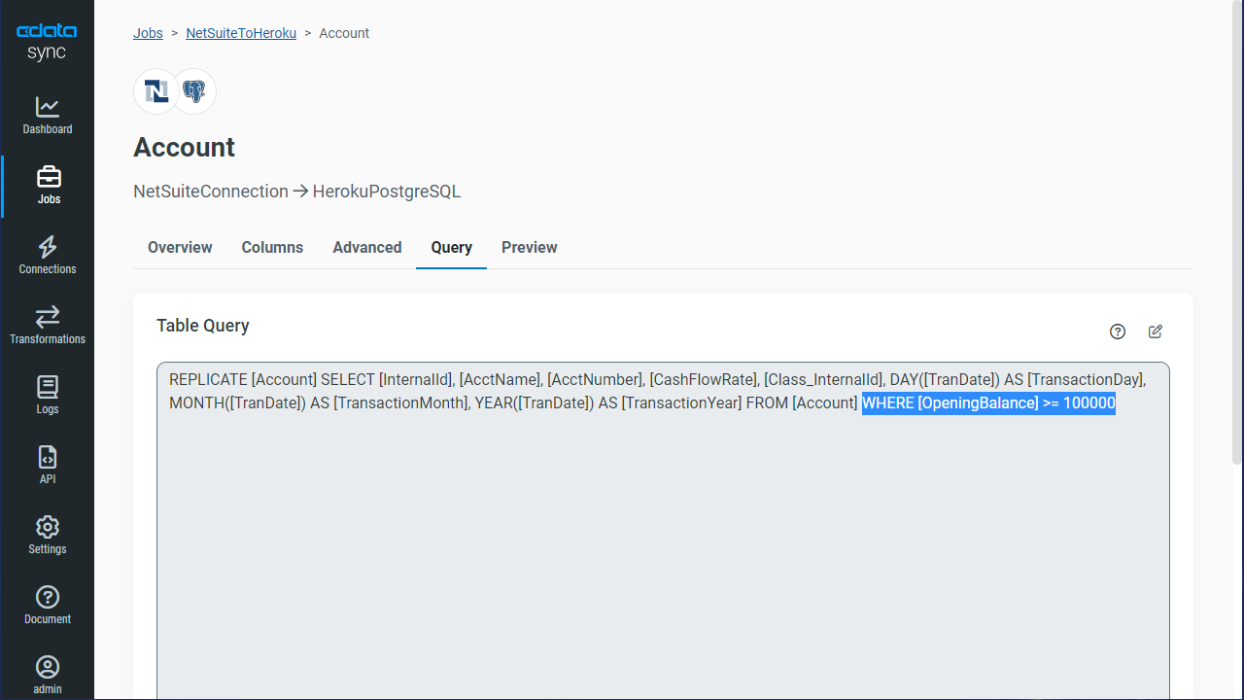1244x700 pixels.
Task: Open the Jobs sidebar icon
Action: pos(49,185)
